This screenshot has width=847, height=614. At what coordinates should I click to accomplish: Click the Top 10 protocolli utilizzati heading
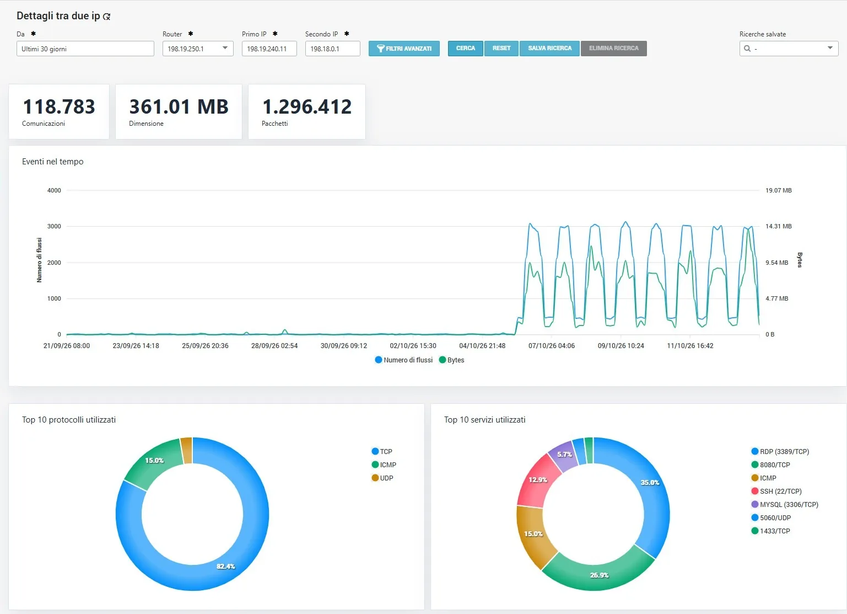69,420
